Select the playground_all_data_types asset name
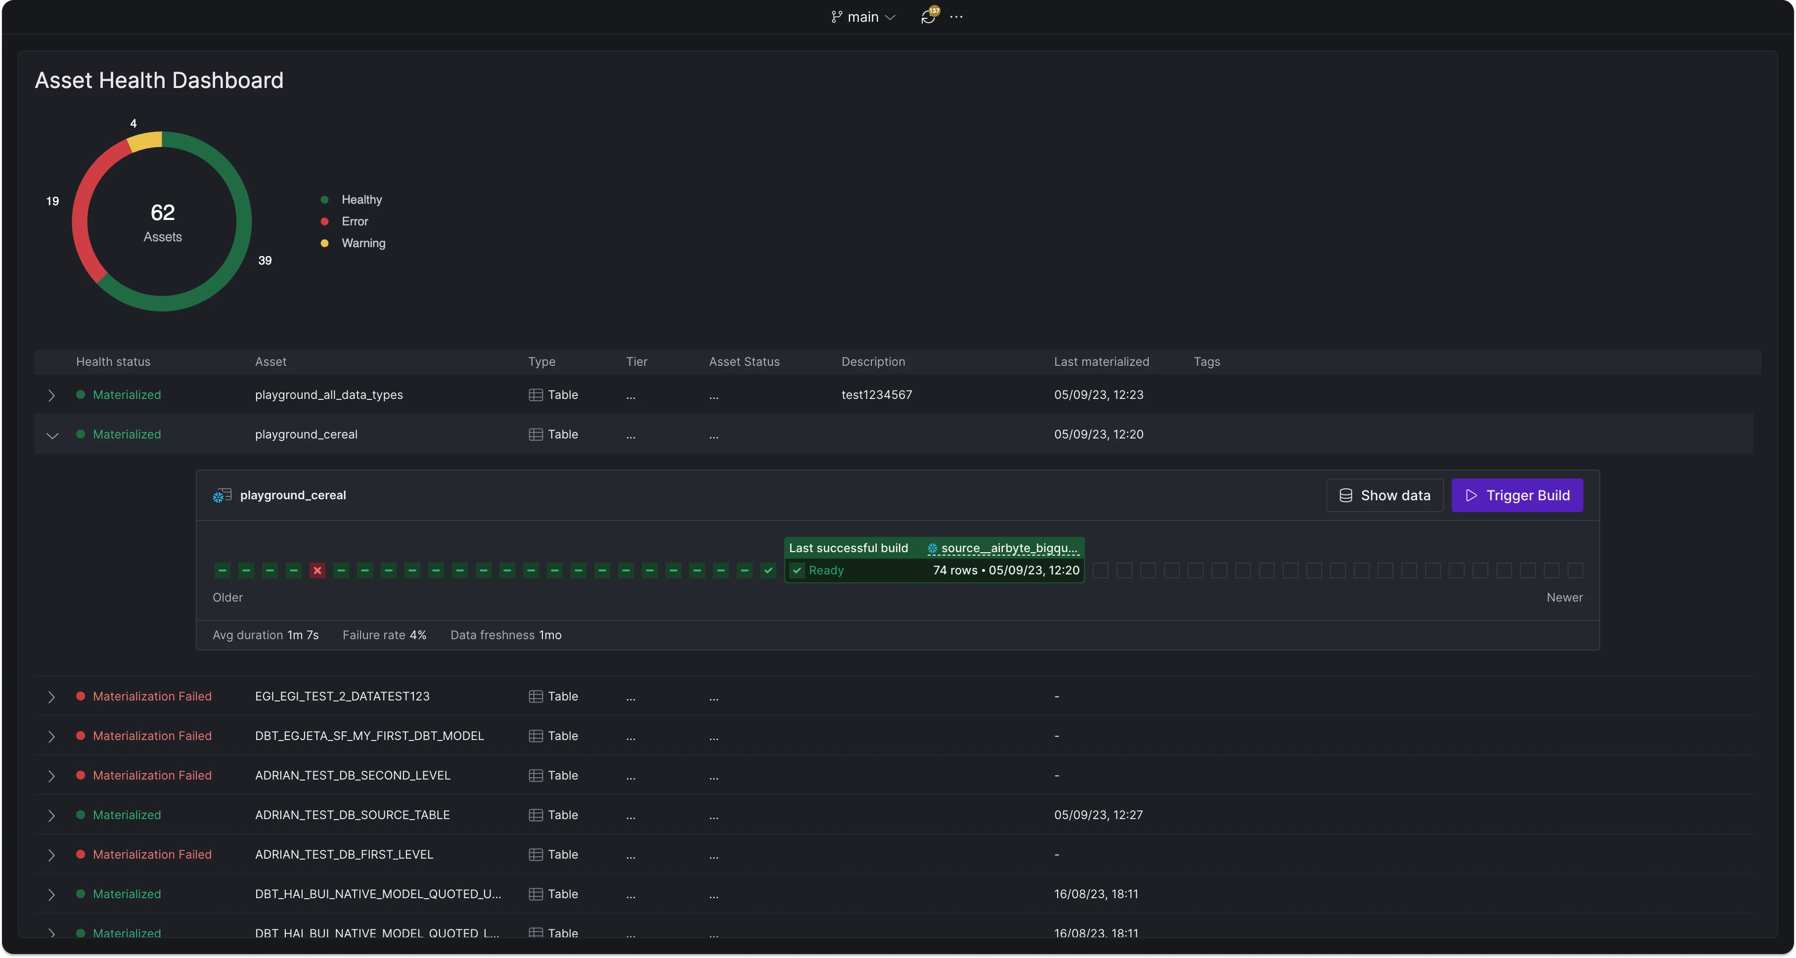The height and width of the screenshot is (958, 1796). tap(329, 395)
